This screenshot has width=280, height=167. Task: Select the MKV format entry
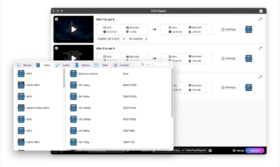click(x=29, y=131)
